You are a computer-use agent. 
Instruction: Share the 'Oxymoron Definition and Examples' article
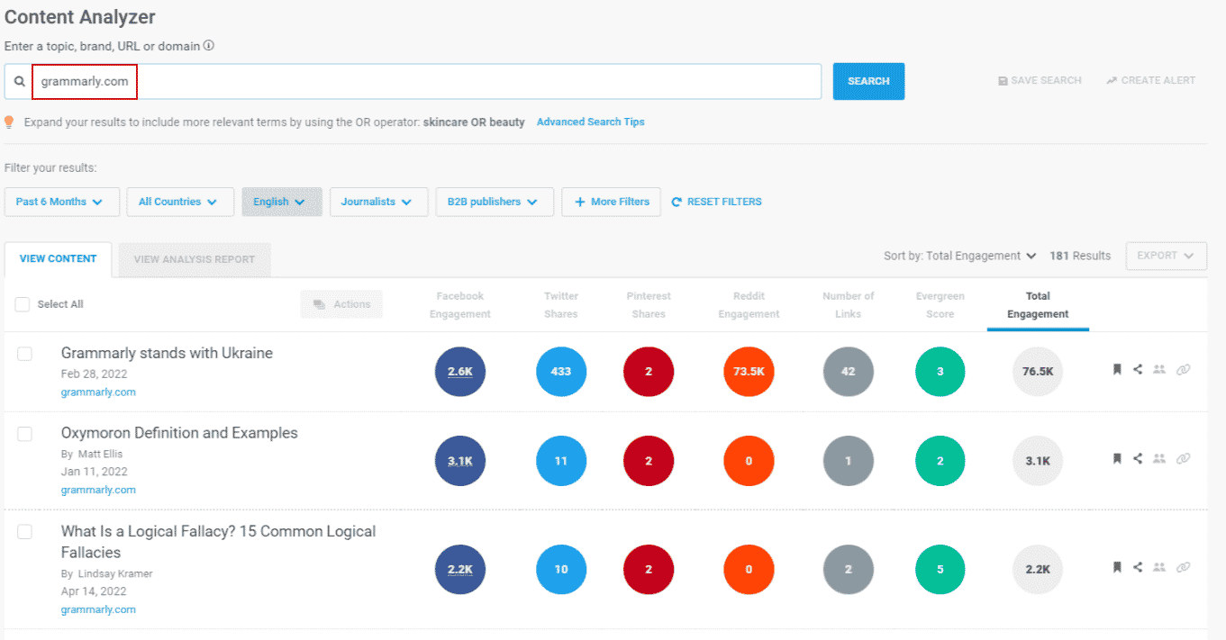click(1138, 458)
